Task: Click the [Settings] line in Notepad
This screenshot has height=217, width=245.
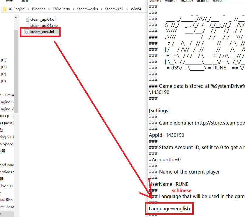Action: pos(159,111)
